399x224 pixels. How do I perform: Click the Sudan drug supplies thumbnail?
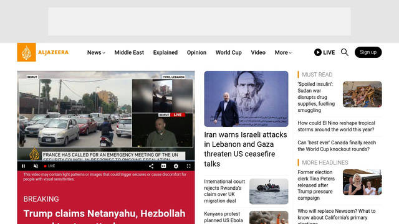[362, 94]
